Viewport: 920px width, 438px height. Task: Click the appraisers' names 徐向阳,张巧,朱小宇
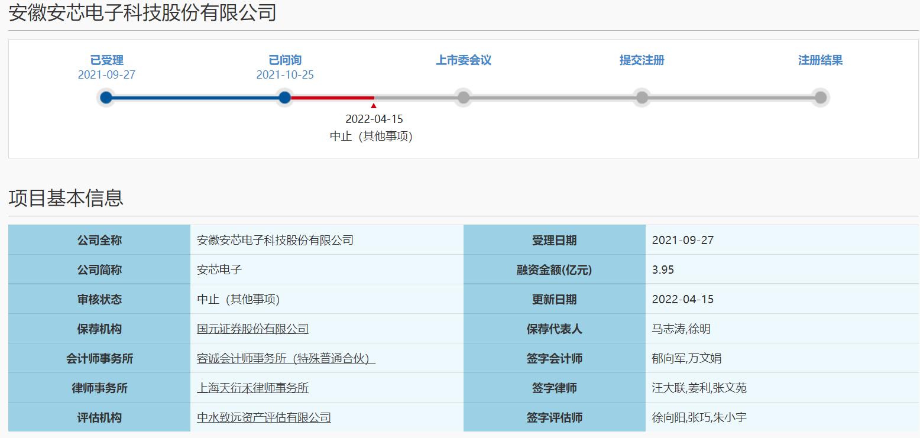coord(699,418)
